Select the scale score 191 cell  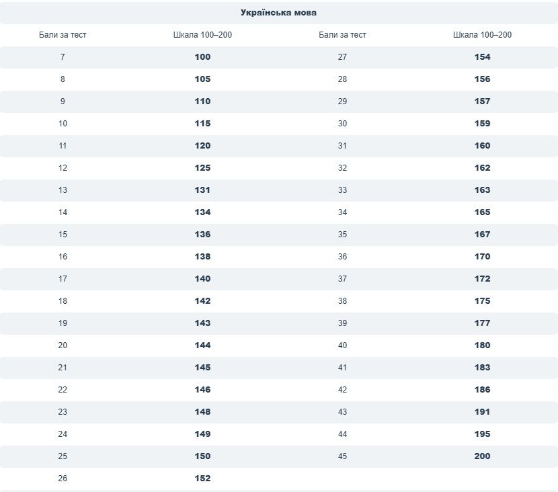(482, 412)
